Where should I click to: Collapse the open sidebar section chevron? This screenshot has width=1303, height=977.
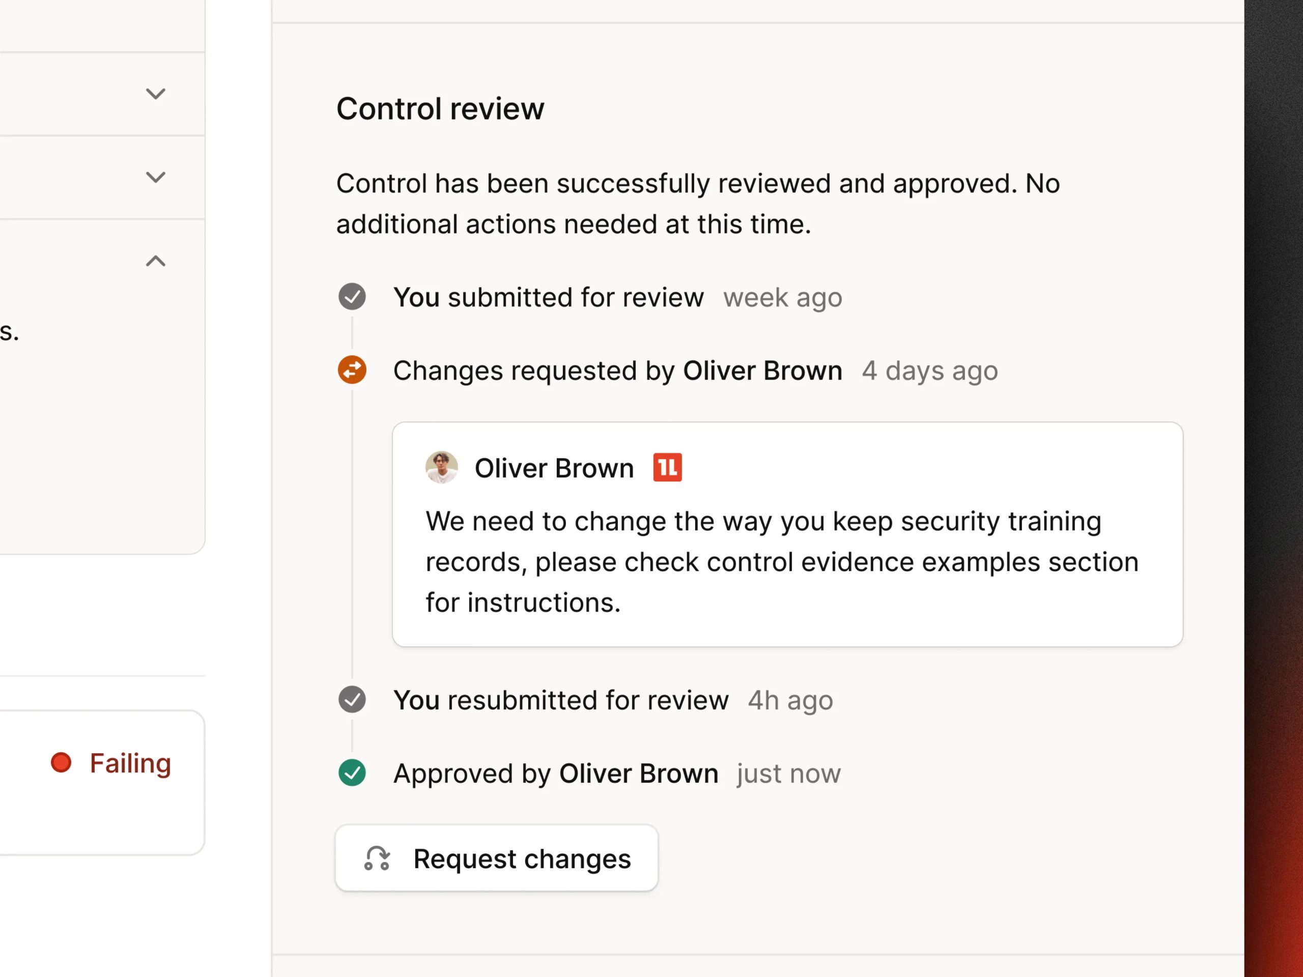156,261
